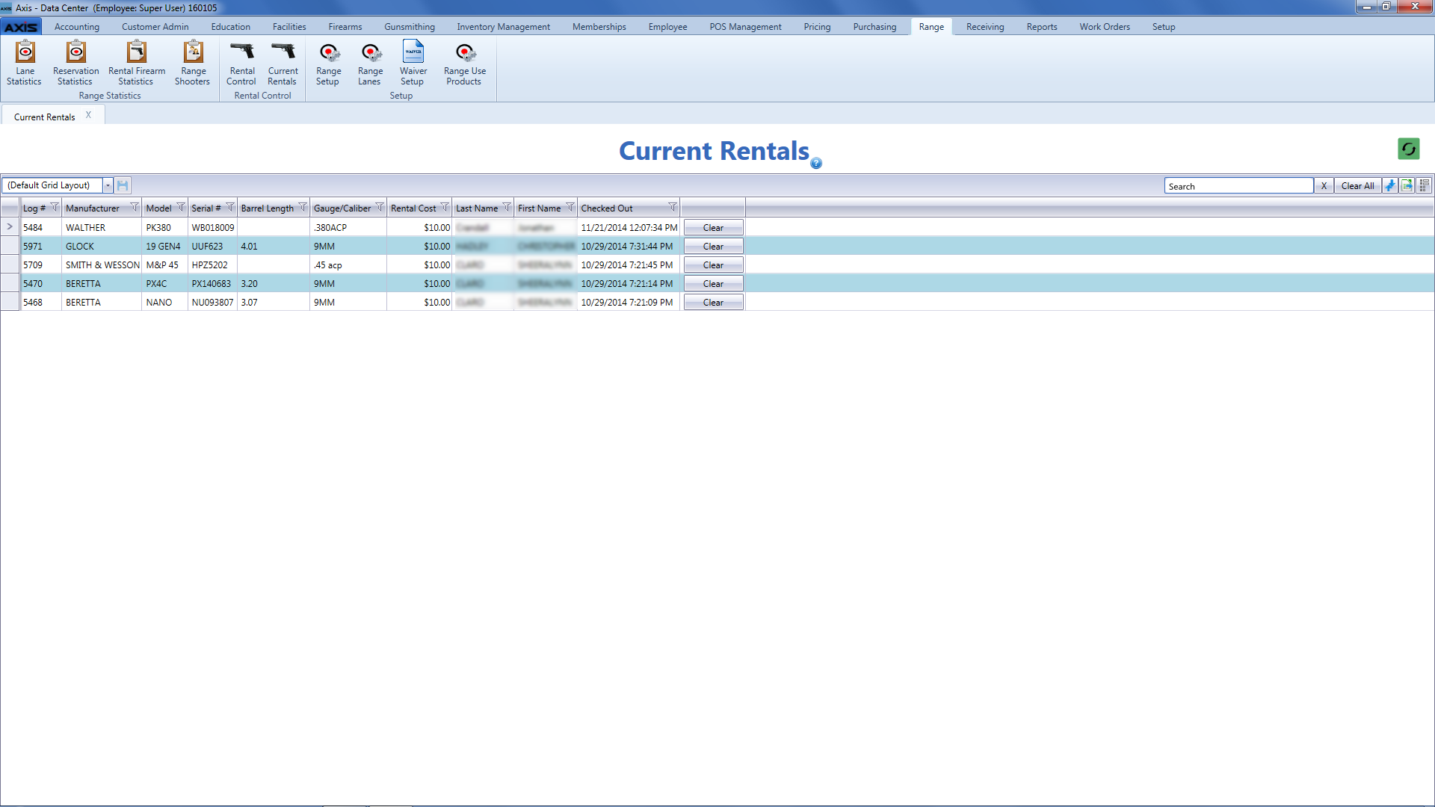Click the green refresh icon

pyautogui.click(x=1408, y=149)
